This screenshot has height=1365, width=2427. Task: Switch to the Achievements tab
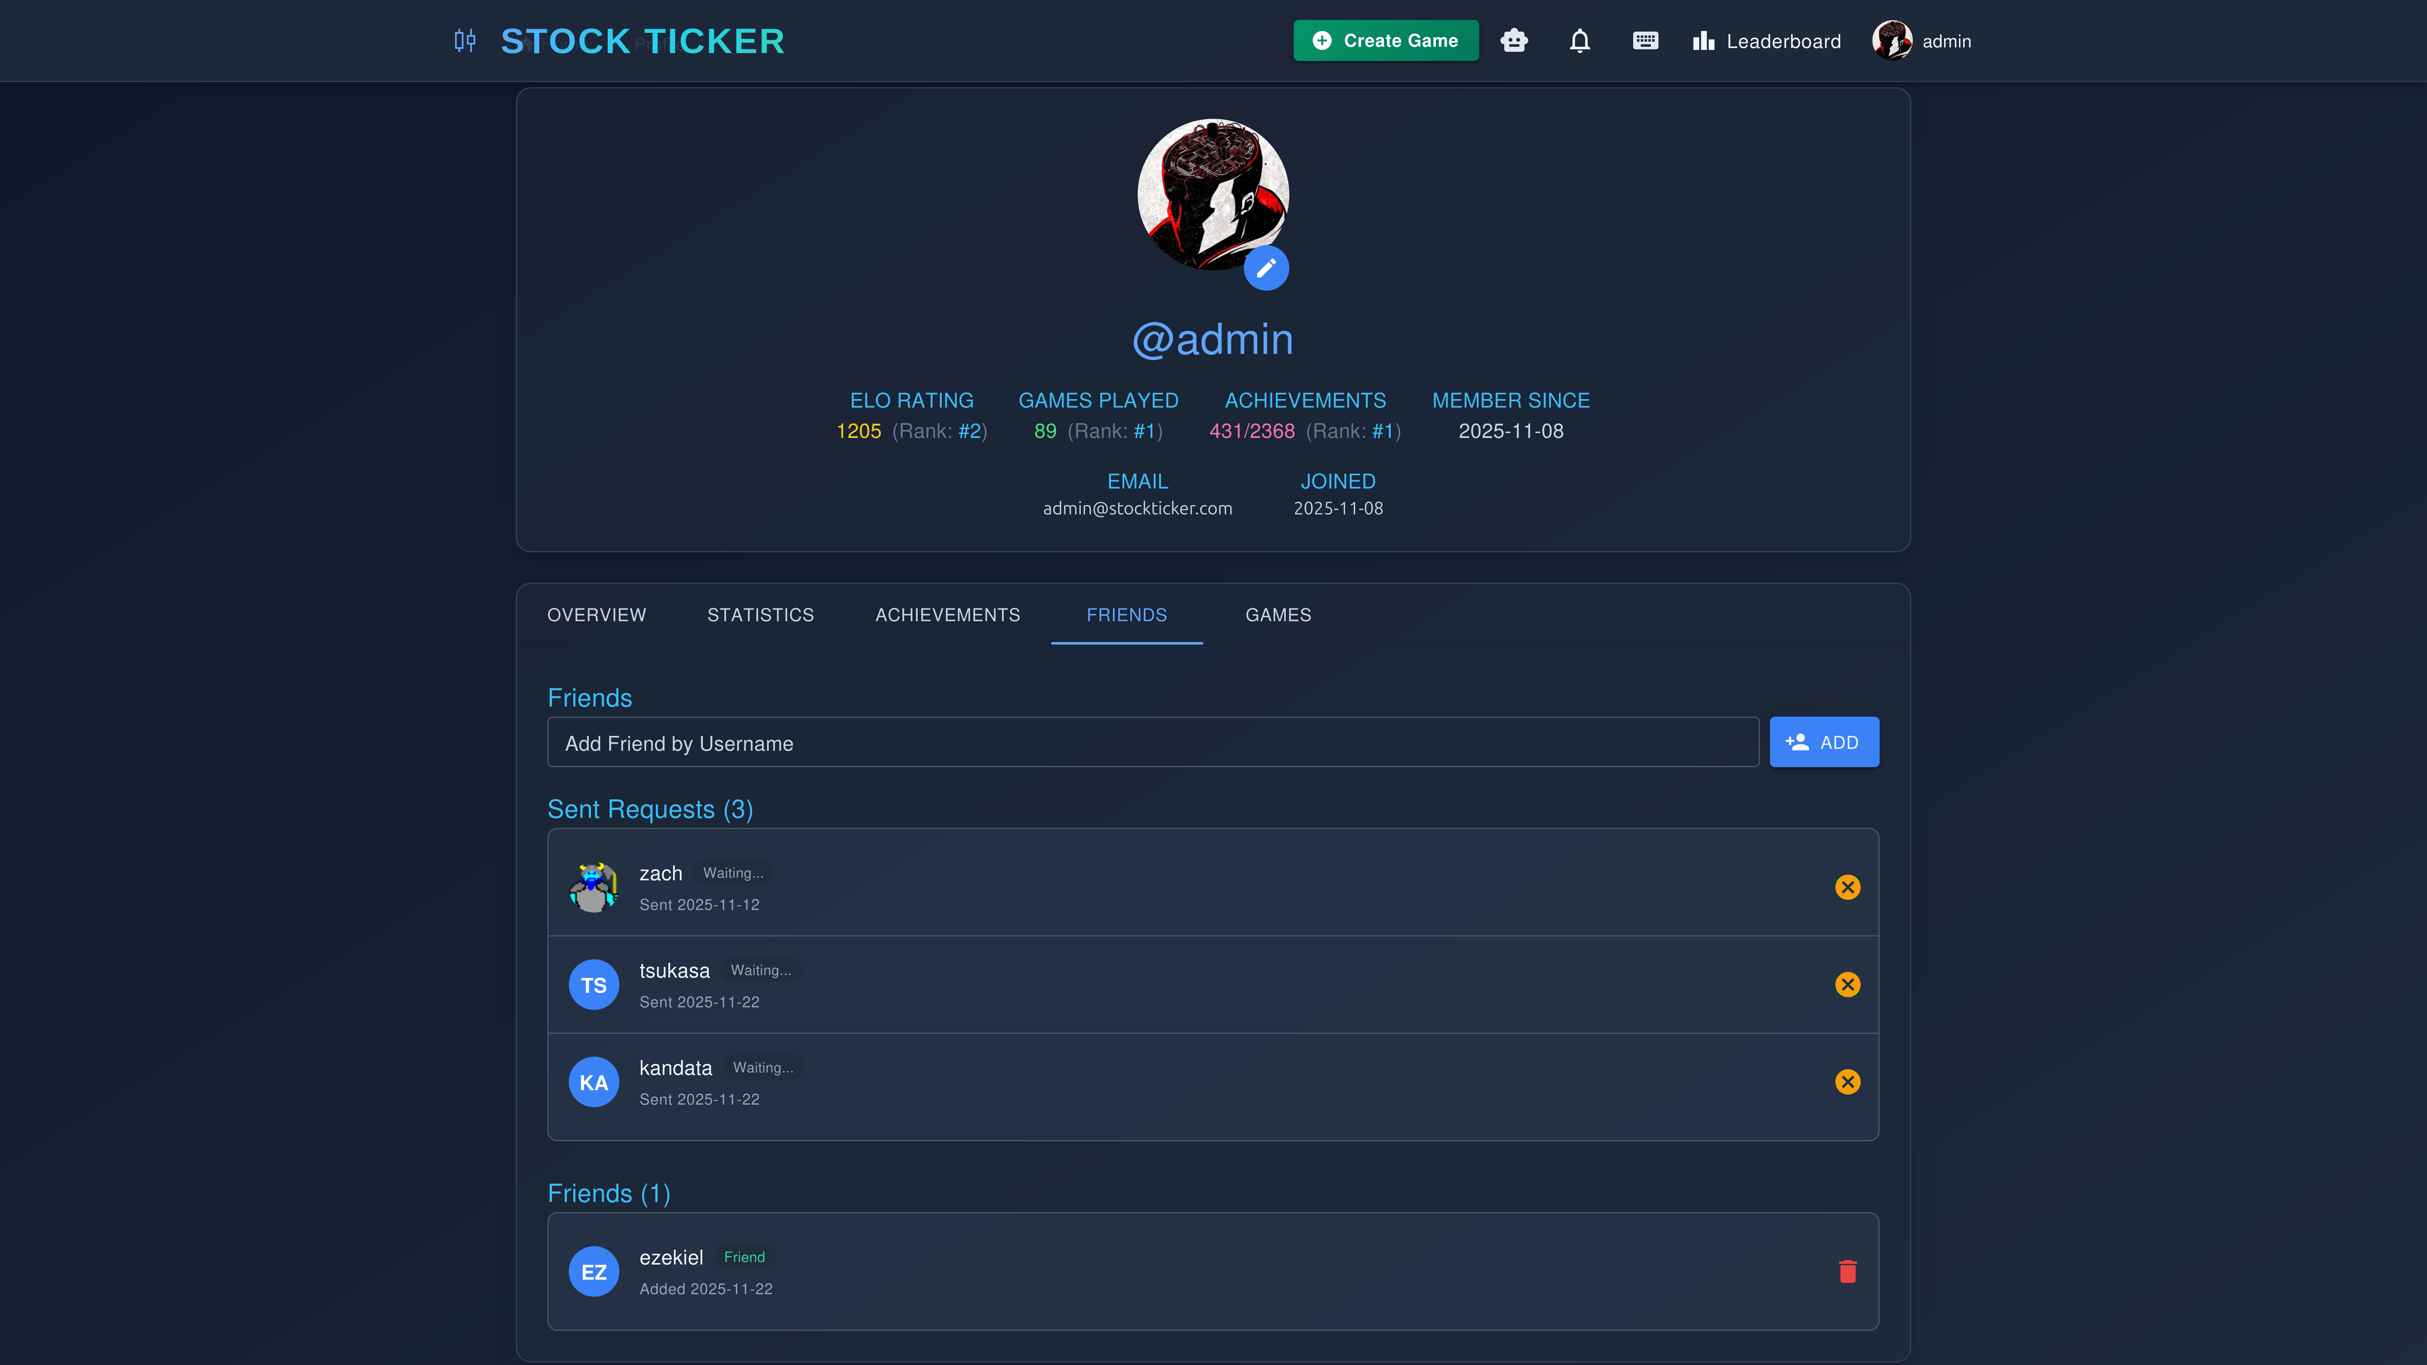948,615
